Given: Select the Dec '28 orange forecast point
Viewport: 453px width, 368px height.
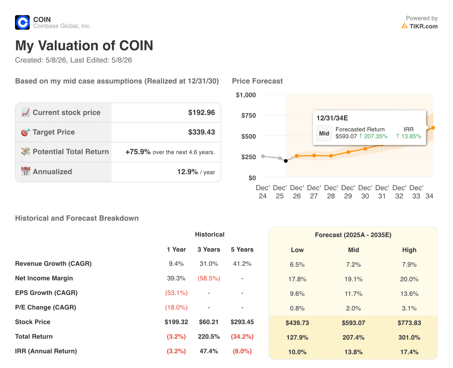Looking at the screenshot, I should (x=331, y=156).
